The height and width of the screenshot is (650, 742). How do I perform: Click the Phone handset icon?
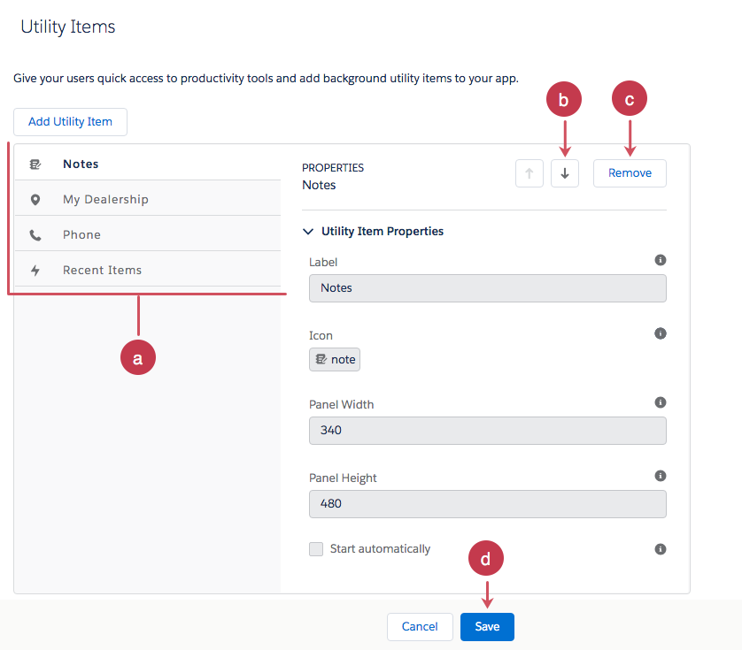(35, 235)
